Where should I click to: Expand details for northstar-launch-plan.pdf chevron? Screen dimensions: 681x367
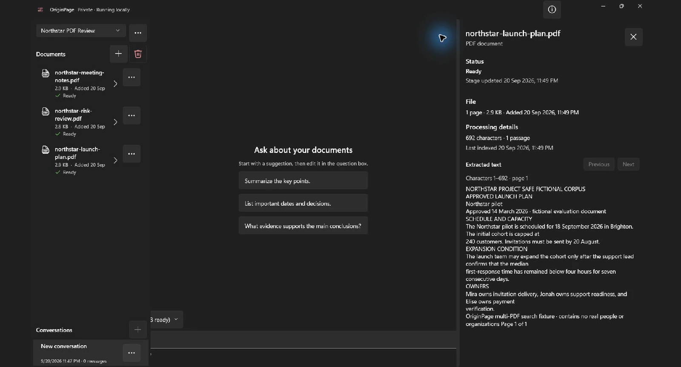(115, 161)
